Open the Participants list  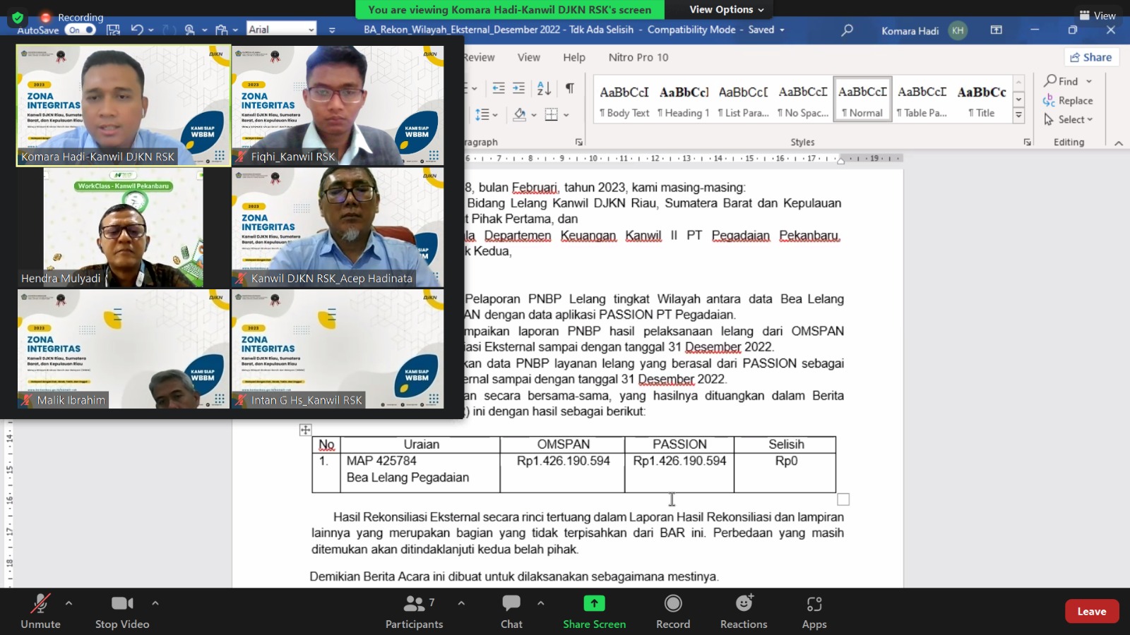click(414, 611)
